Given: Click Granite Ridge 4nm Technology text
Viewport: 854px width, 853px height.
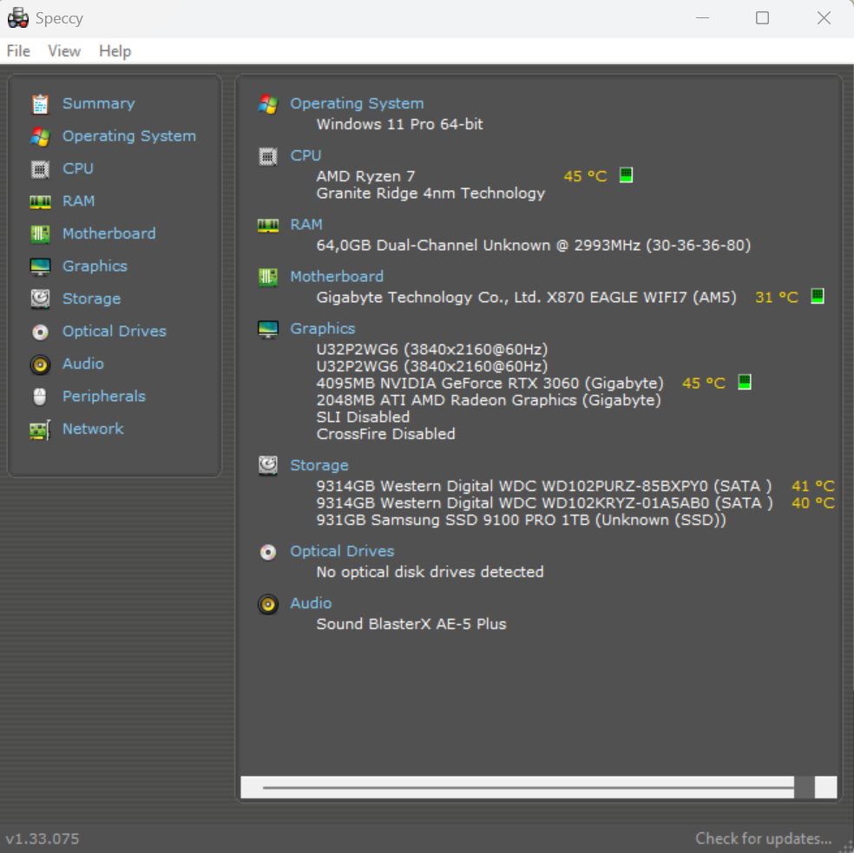Looking at the screenshot, I should click(x=430, y=194).
